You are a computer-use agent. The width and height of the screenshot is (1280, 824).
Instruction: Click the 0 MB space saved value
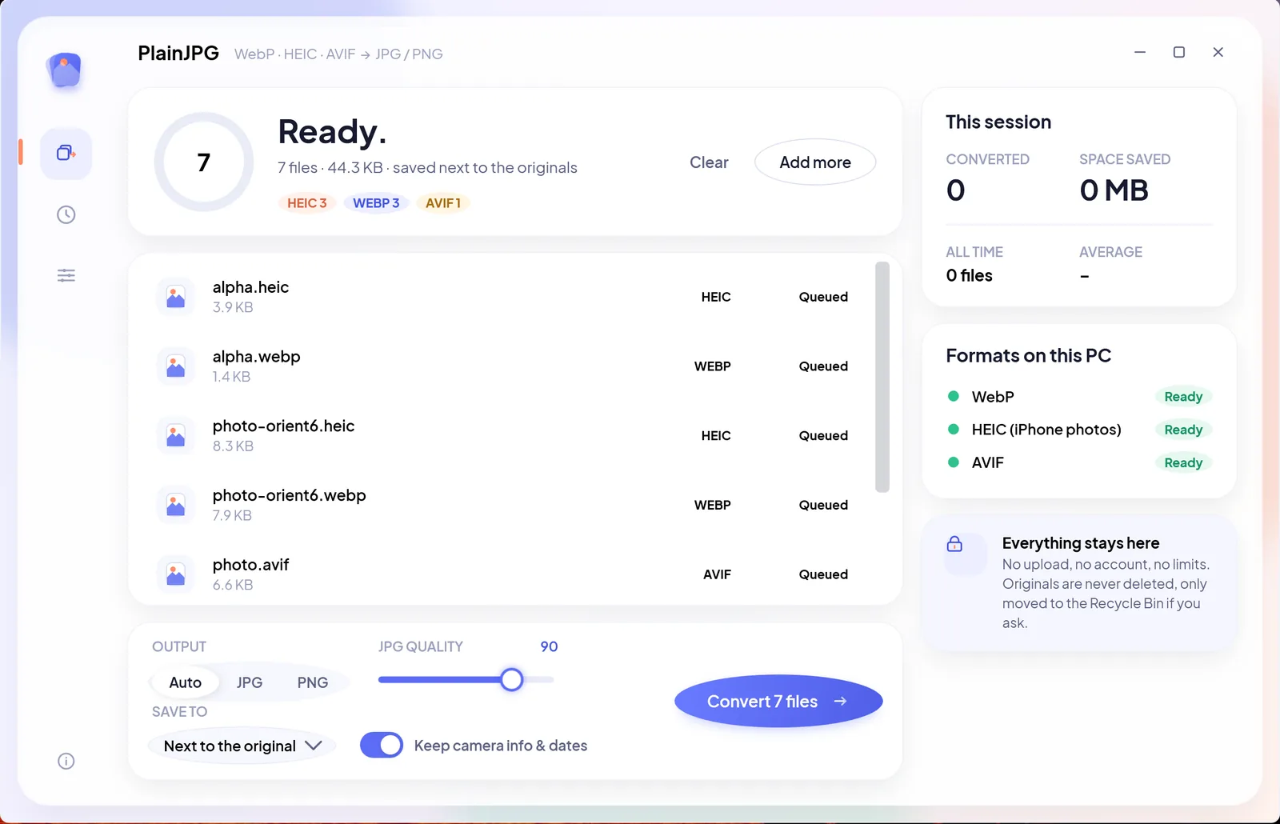click(x=1114, y=190)
